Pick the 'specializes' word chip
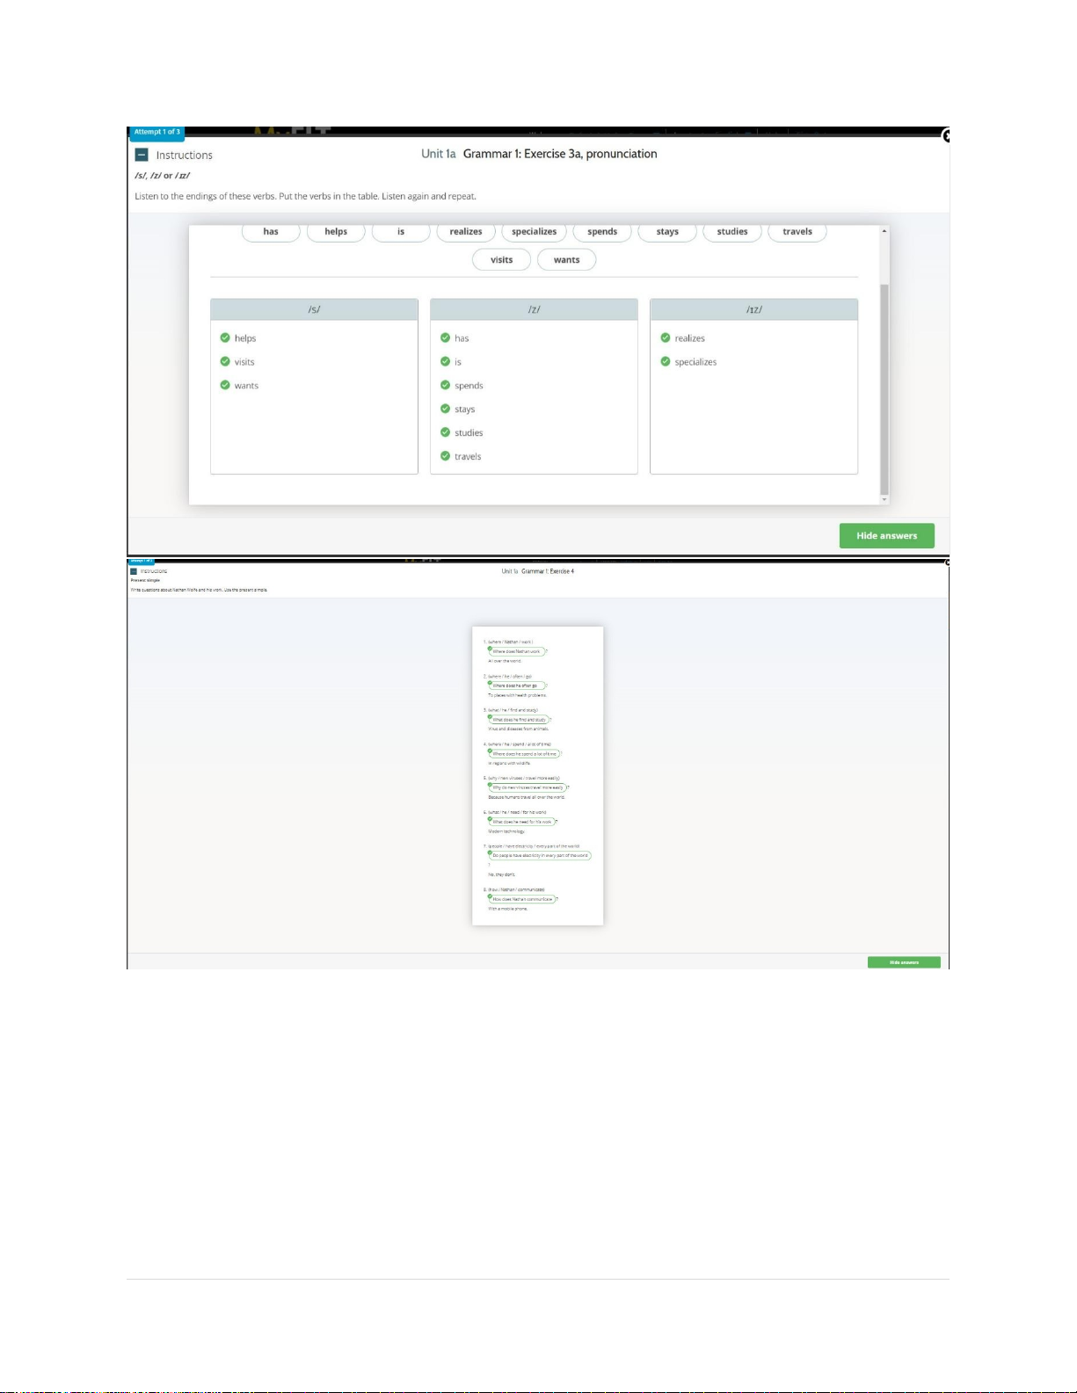 point(534,232)
